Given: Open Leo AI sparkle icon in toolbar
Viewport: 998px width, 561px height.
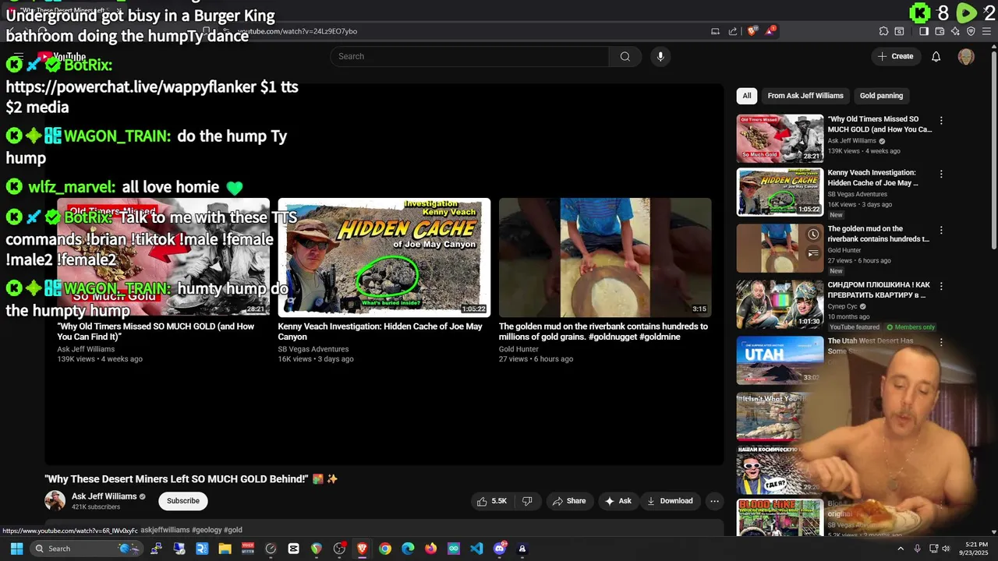Looking at the screenshot, I should click(x=955, y=31).
